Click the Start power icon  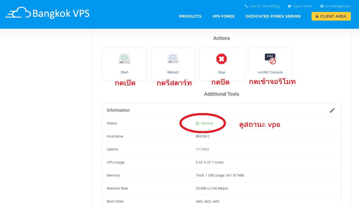tap(124, 59)
